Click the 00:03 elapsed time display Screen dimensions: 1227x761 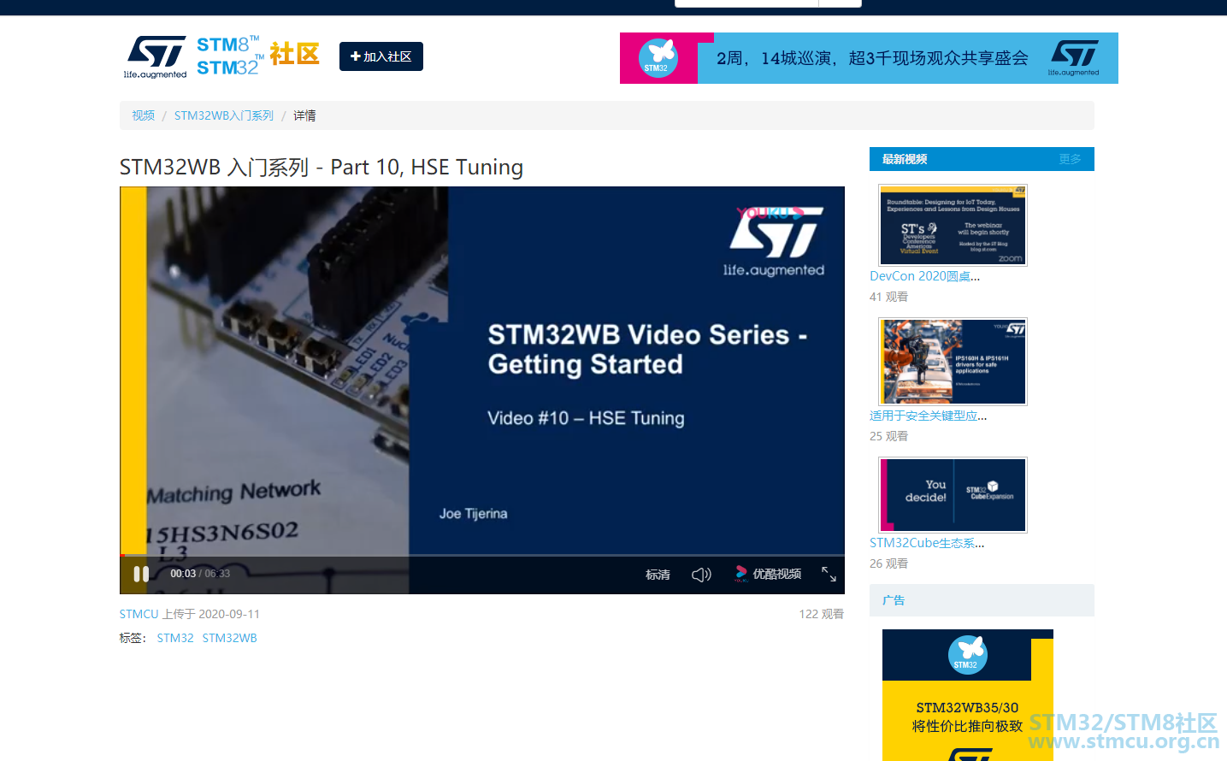pos(183,574)
